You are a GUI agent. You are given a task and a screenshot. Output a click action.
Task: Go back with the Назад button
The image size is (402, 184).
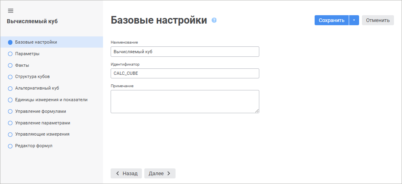[x=126, y=173]
